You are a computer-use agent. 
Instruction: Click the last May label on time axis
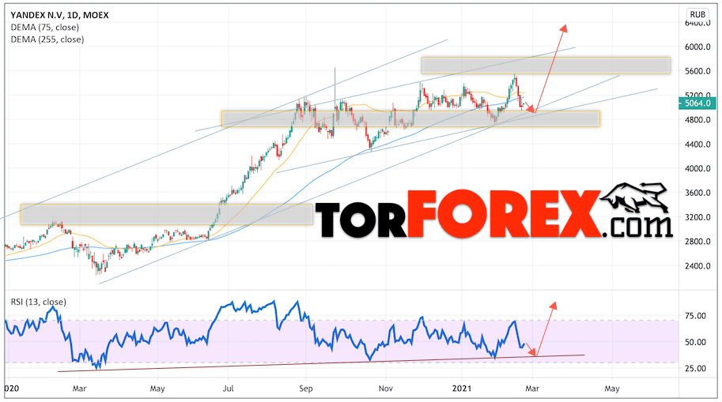click(612, 389)
